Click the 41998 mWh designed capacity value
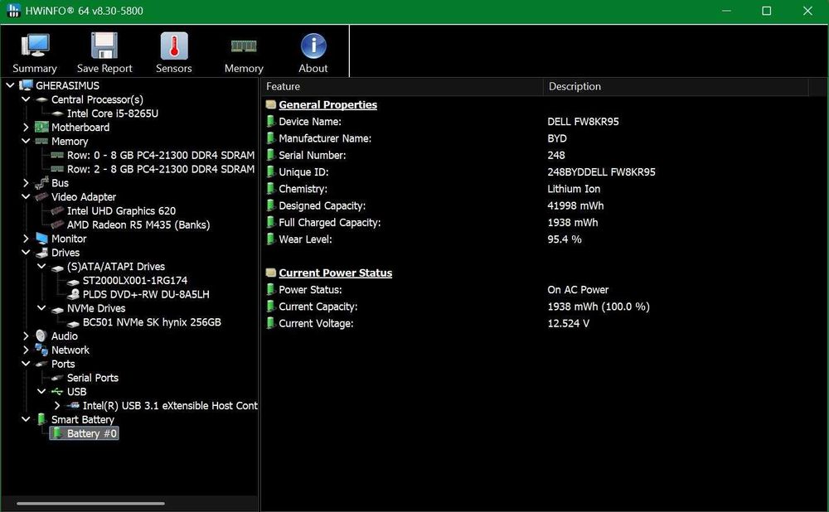Screen dimensions: 829x512 [x=575, y=205]
